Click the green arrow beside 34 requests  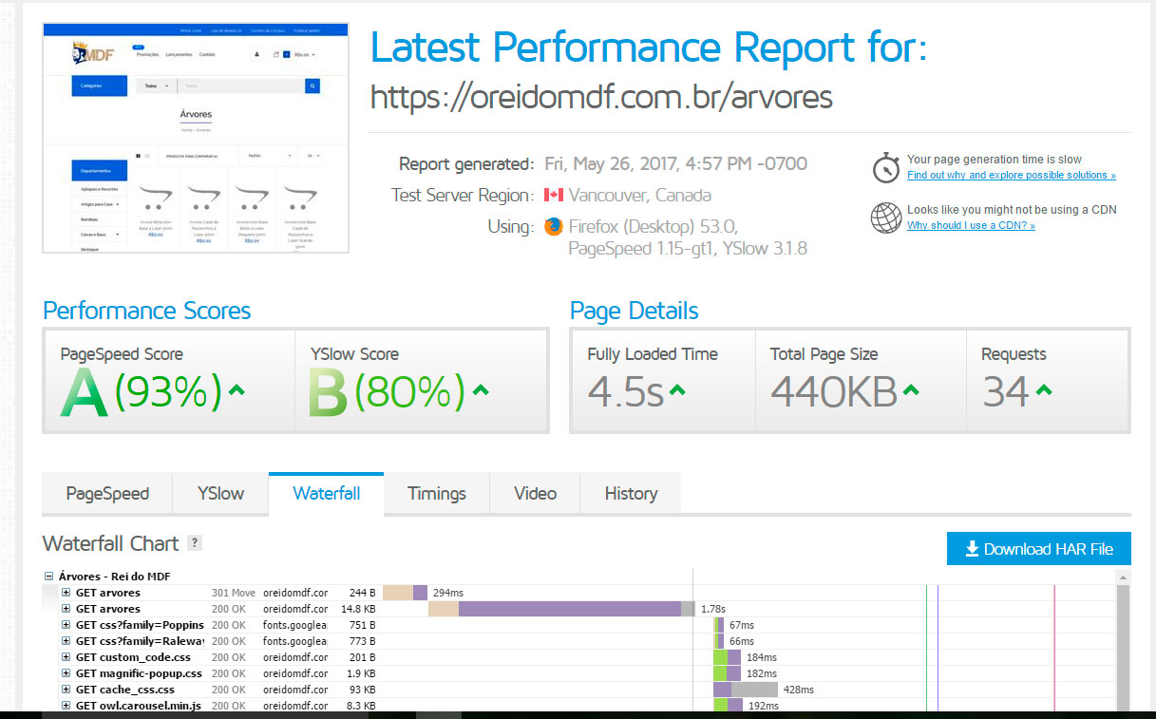[x=1044, y=389]
